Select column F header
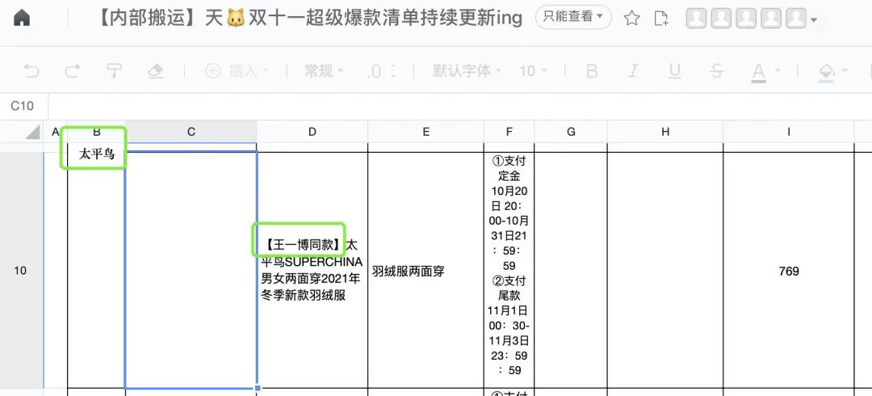 (x=509, y=132)
